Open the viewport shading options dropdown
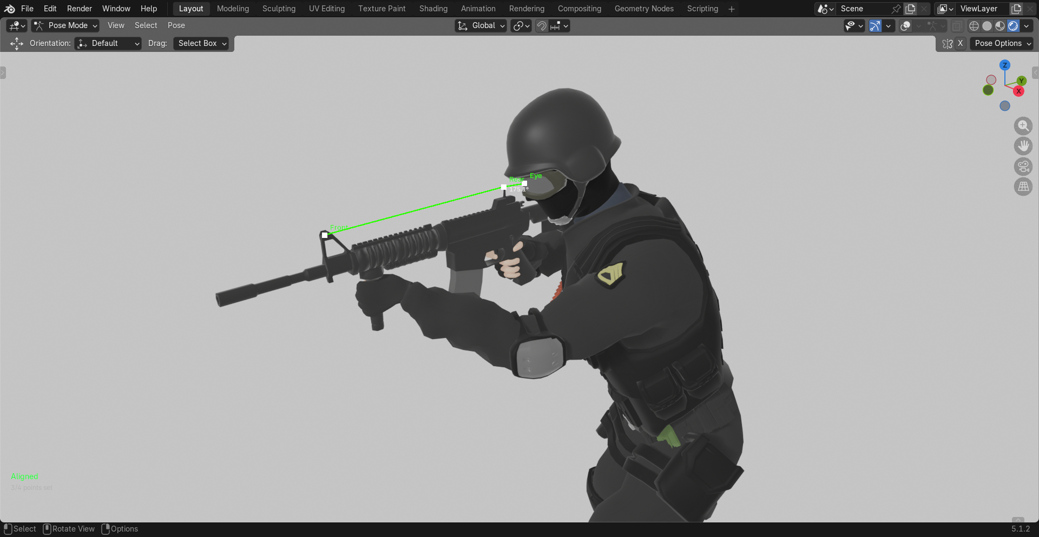 pyautogui.click(x=1026, y=25)
